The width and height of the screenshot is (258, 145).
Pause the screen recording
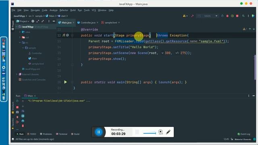coord(99,132)
